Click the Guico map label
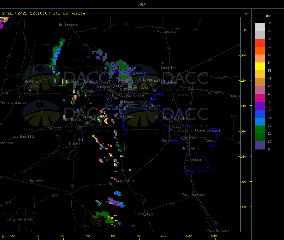This screenshot has width=284, height=240. [192, 89]
